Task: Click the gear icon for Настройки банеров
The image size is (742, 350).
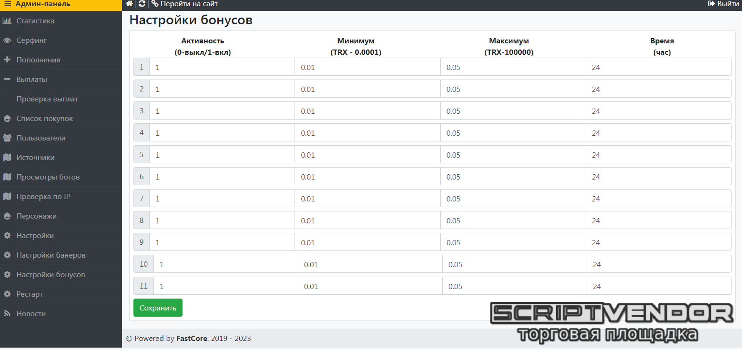Action: click(7, 255)
